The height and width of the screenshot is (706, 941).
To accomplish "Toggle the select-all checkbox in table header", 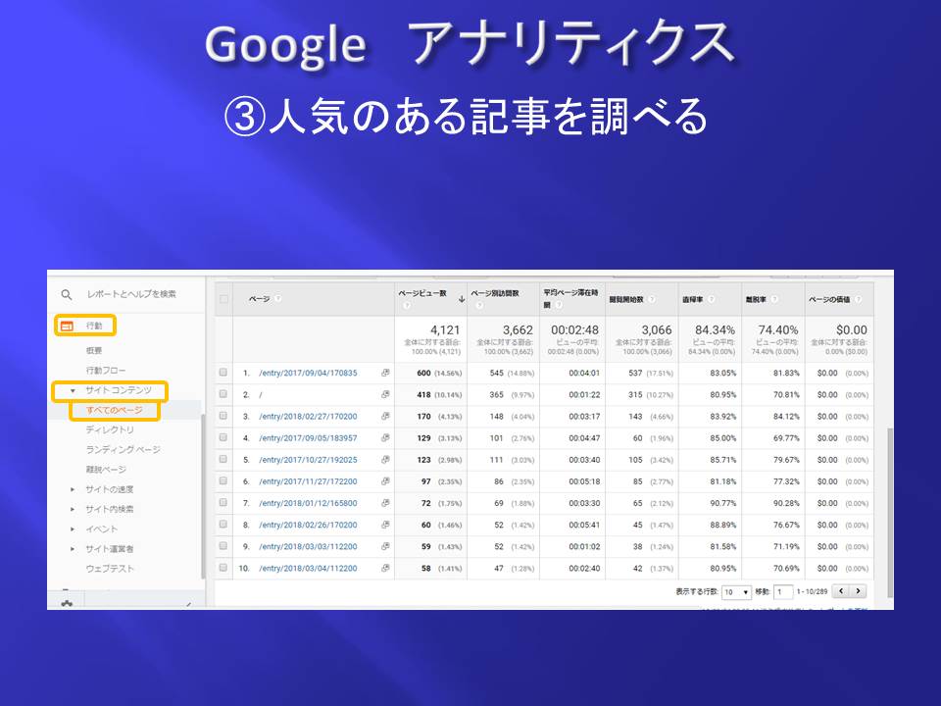I will click(x=223, y=299).
